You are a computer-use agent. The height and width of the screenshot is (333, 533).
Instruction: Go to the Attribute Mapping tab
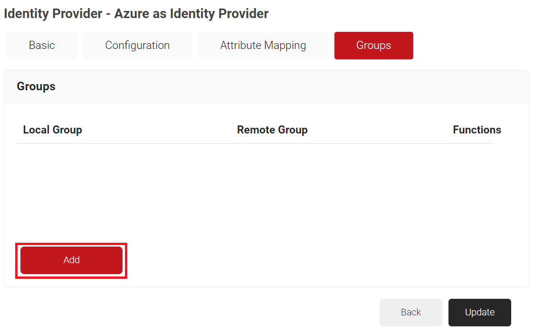point(263,46)
